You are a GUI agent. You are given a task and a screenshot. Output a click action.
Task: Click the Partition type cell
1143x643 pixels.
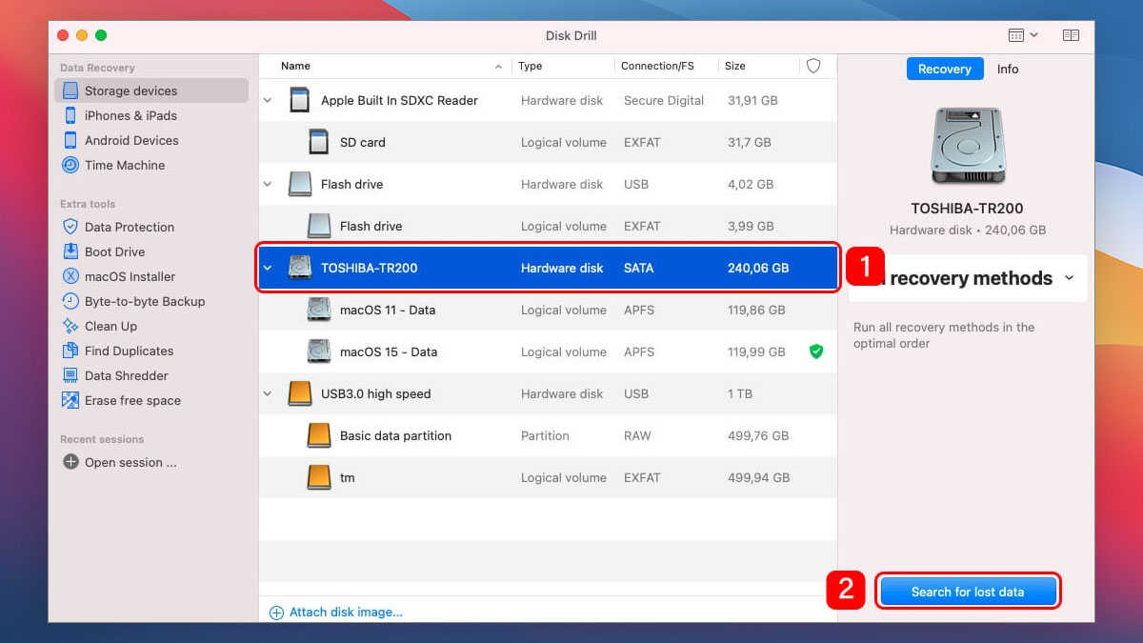pyautogui.click(x=545, y=435)
